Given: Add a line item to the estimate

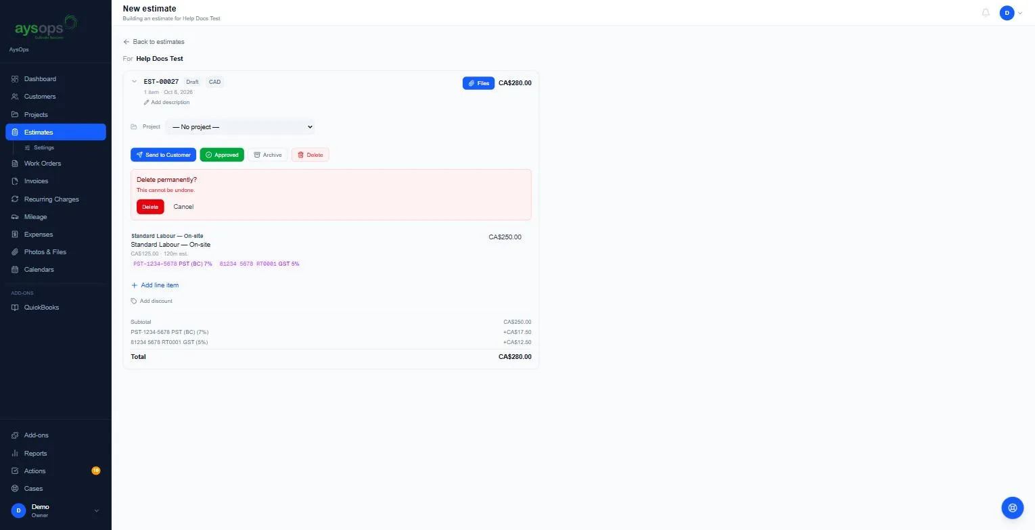Looking at the screenshot, I should pyautogui.click(x=155, y=285).
